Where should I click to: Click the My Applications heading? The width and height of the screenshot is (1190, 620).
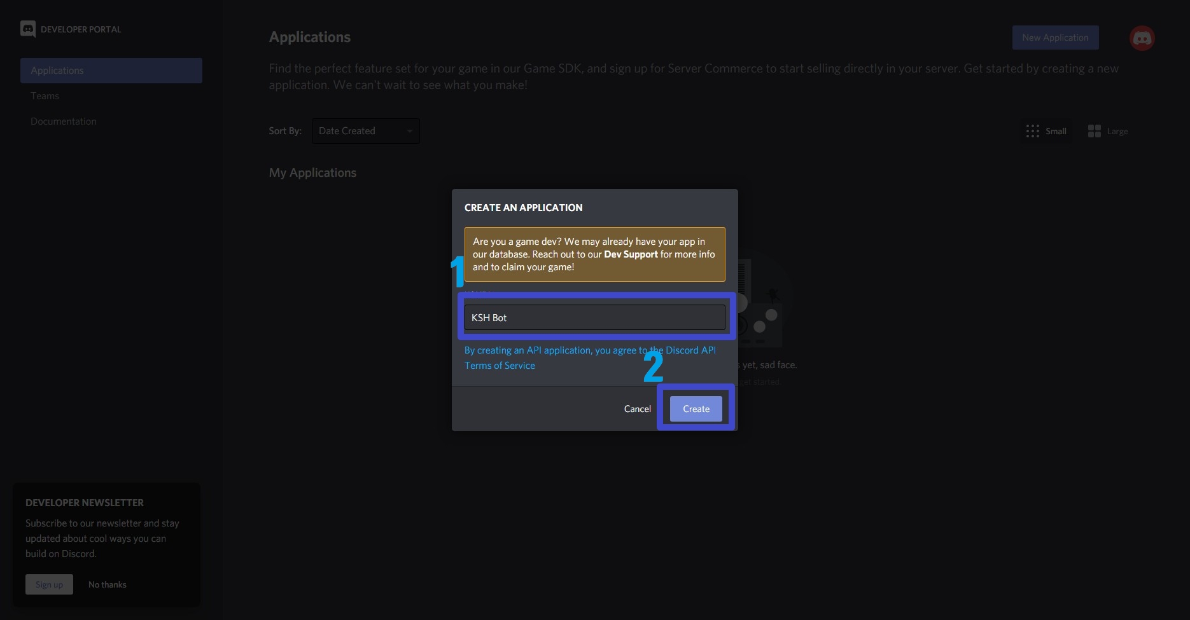[x=312, y=173]
